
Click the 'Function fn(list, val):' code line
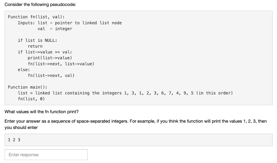36,17
